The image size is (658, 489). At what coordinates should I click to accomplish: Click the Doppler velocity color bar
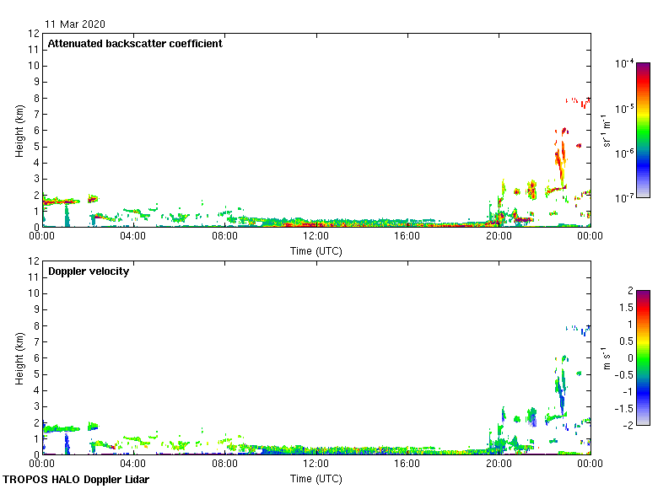click(x=643, y=357)
